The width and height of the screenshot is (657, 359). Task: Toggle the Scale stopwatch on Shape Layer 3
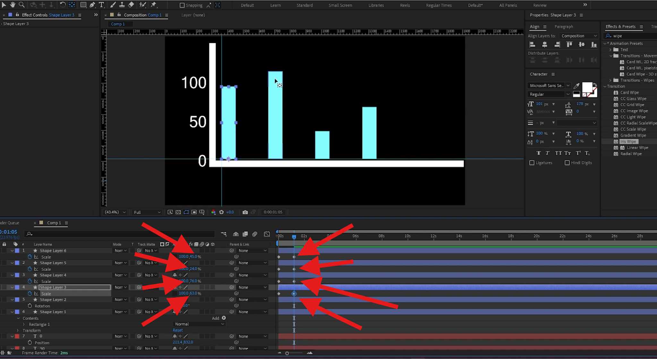tap(30, 293)
